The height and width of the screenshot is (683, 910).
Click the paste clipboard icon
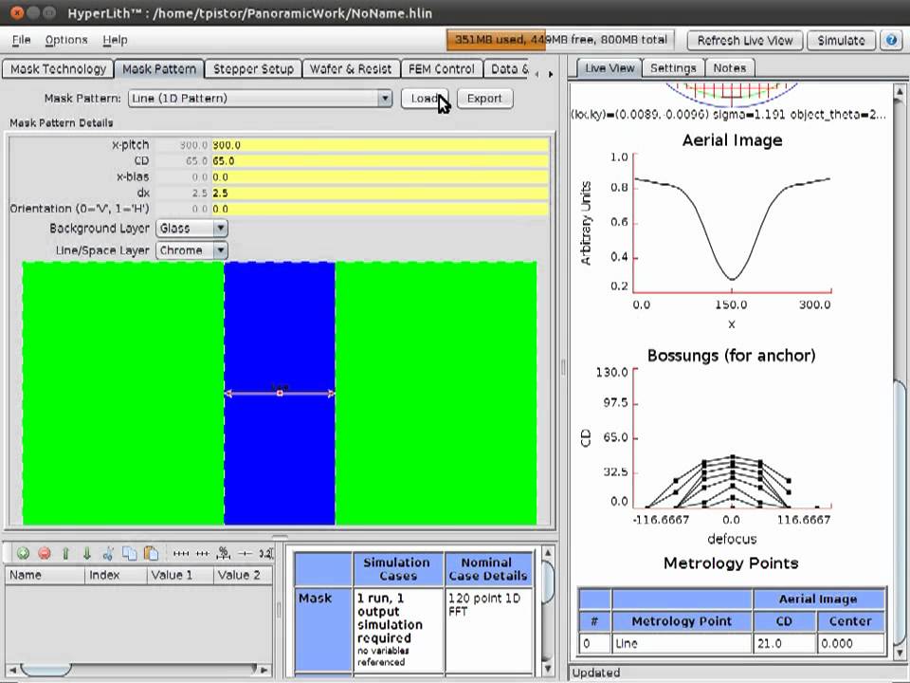150,553
